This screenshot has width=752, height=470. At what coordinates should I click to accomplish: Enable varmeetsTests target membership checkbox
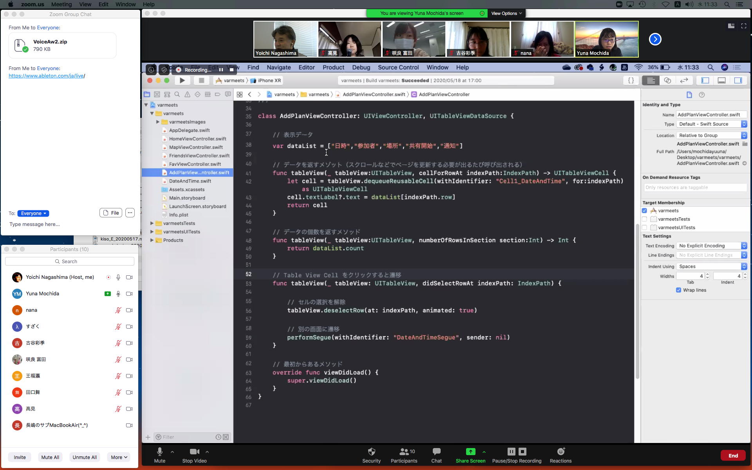[644, 219]
